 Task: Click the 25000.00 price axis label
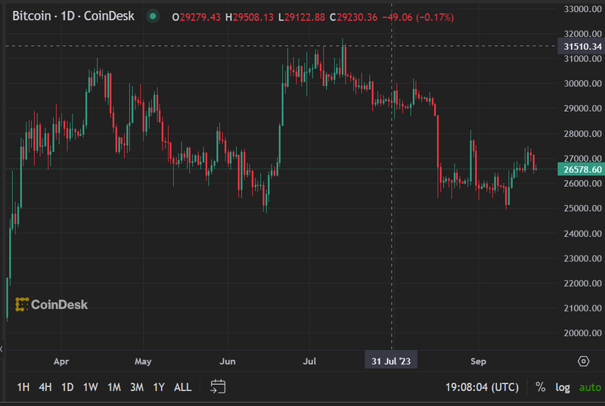(582, 208)
